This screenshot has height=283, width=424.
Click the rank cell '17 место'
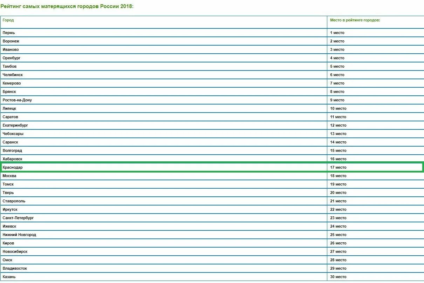[x=375, y=167]
